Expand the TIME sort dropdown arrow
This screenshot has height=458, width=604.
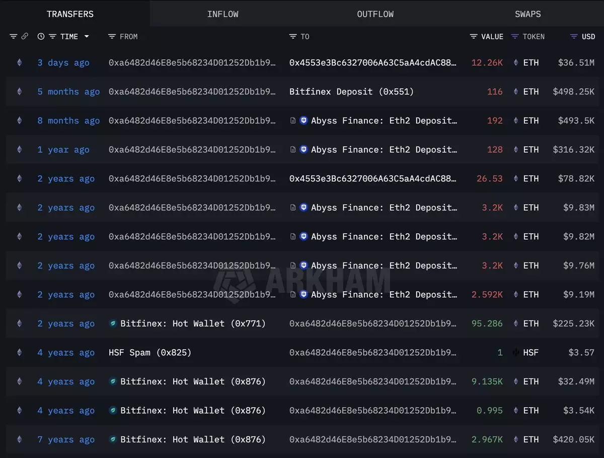[x=87, y=37]
